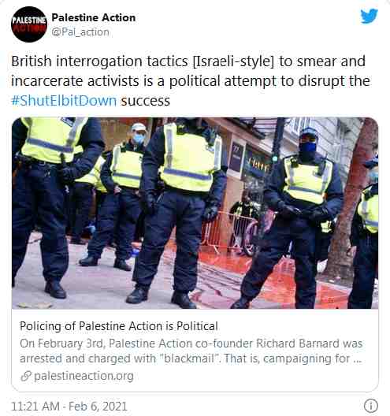Open the Palestine Action profile avatar
The width and height of the screenshot is (390, 416).
(x=29, y=24)
